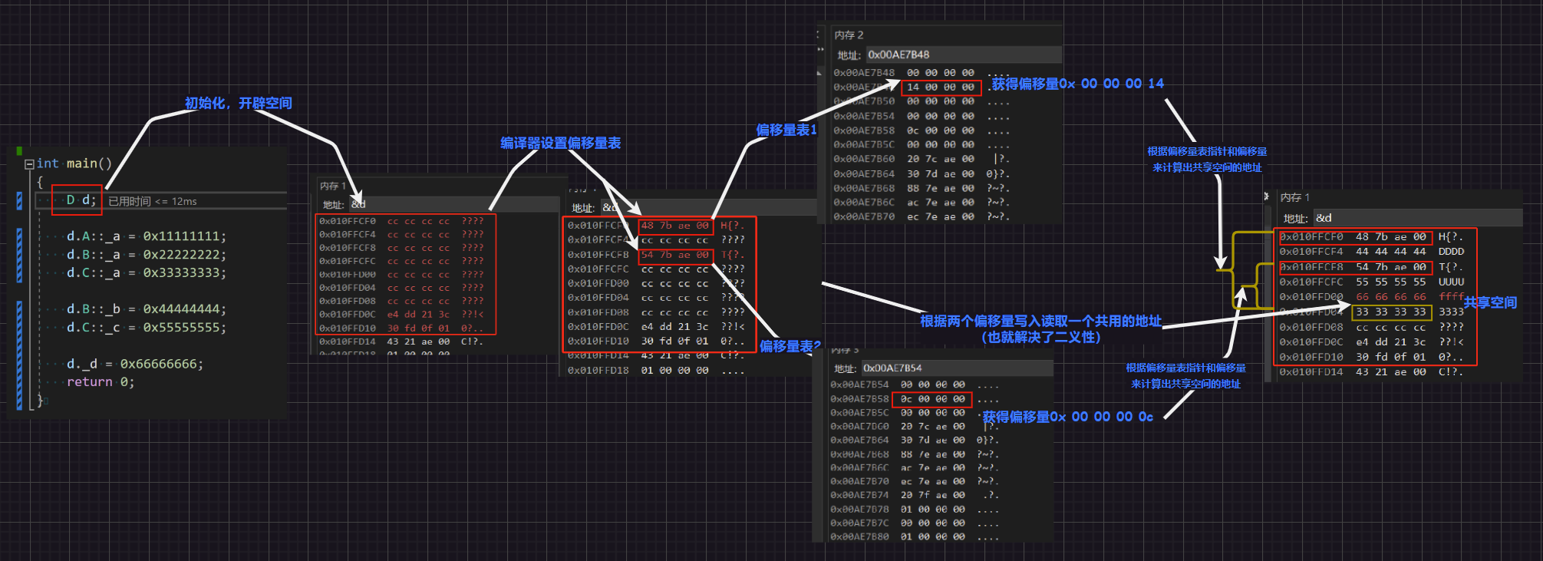The width and height of the screenshot is (1543, 561).
Task: Select the yellow-boxed "33 33 33 33" bytes
Action: (x=1390, y=312)
